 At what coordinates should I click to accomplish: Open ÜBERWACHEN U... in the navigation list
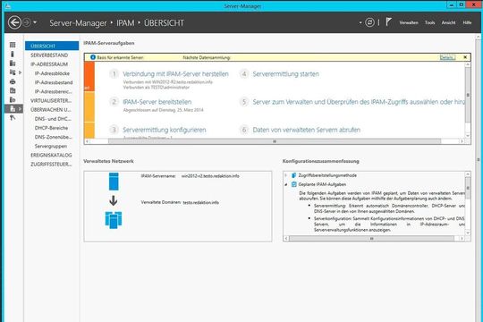50,110
